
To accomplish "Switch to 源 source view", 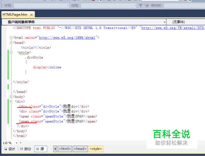I will (41, 149).
